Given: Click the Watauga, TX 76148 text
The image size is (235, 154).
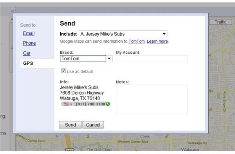Looking at the screenshot, I should click(80, 98).
